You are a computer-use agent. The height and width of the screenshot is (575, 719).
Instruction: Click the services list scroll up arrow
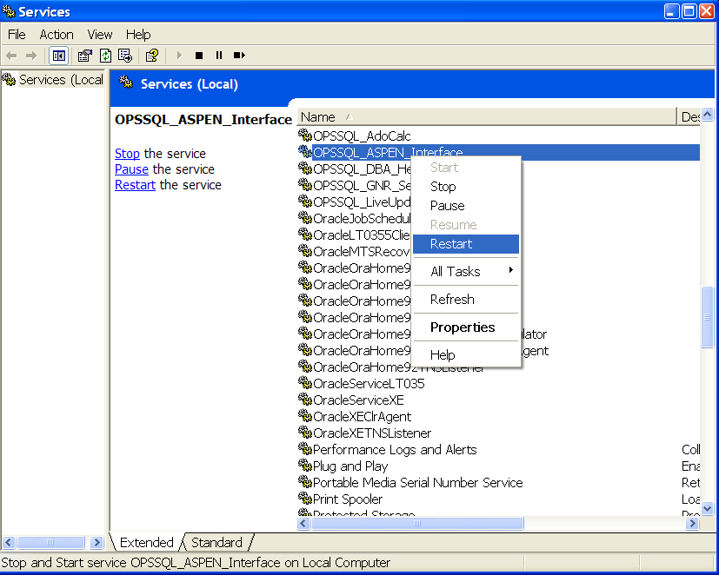click(707, 114)
